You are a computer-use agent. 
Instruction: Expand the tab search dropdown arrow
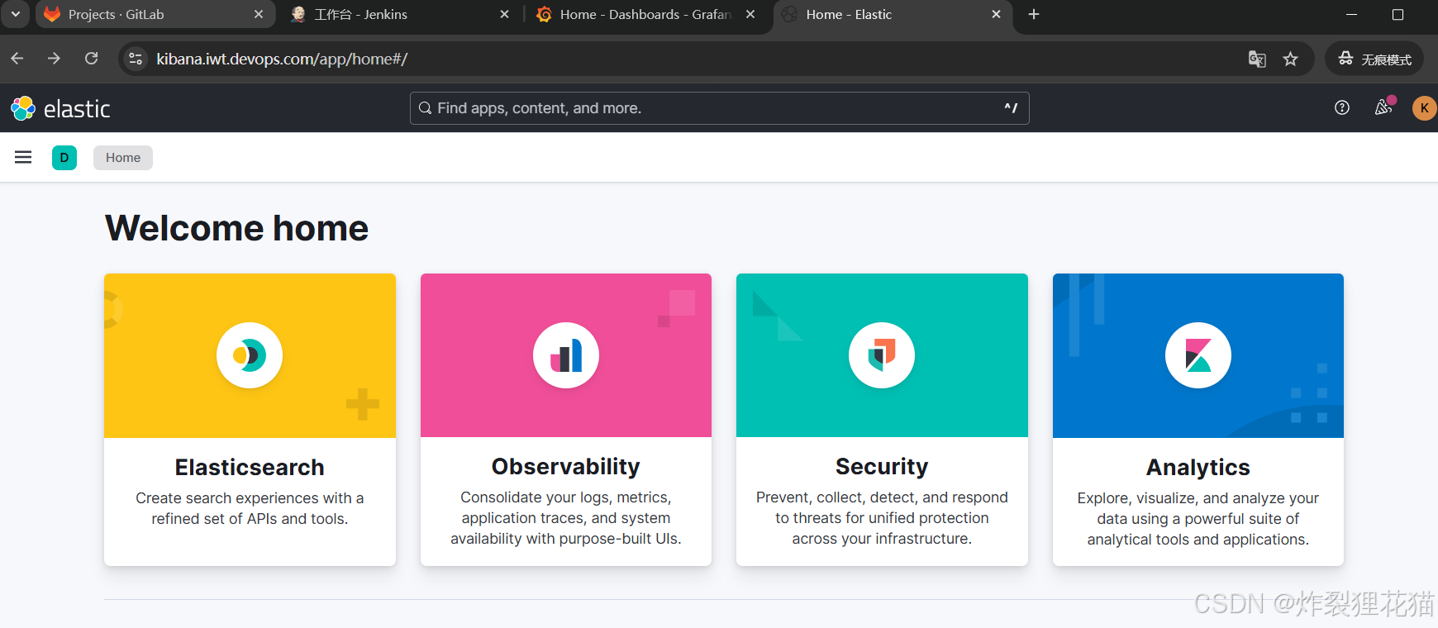point(15,14)
